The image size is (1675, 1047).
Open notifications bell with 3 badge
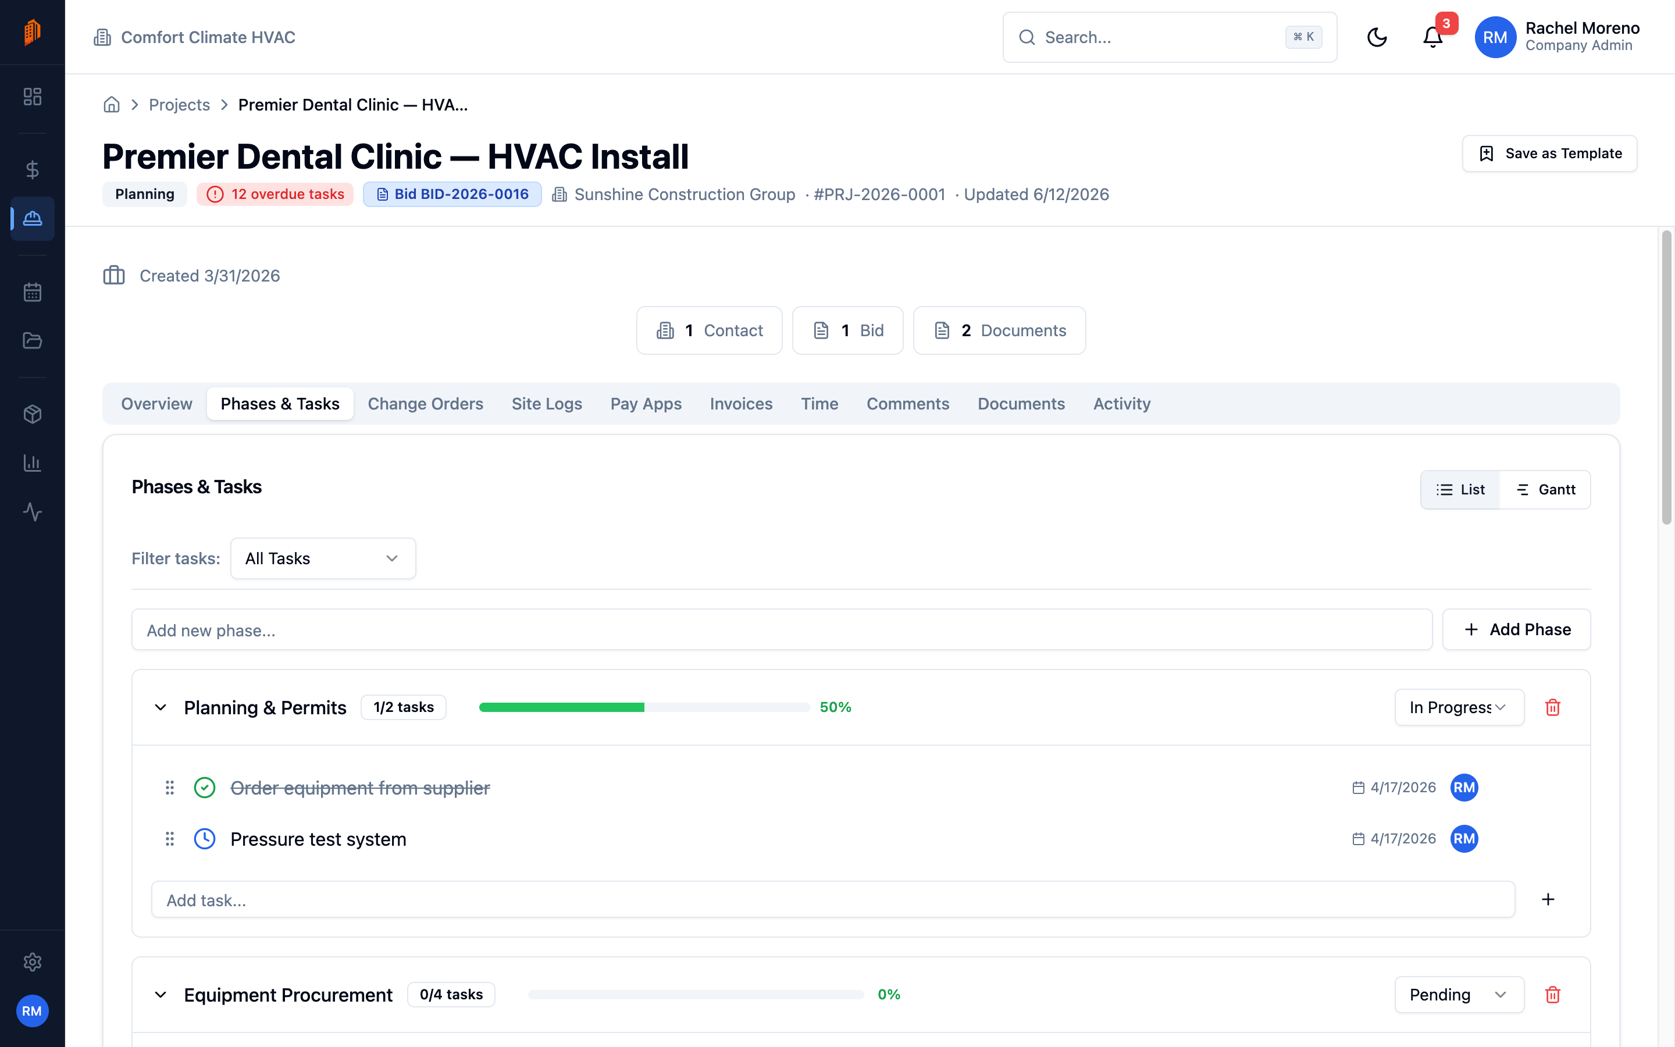1432,37
